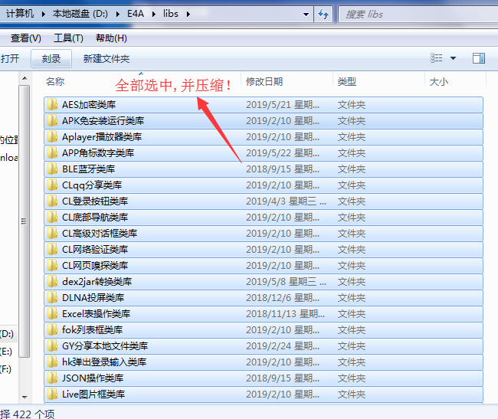Click the date 2018/12/6 of DLNA投屏类库
Image resolution: width=498 pixels, height=419 pixels.
[x=283, y=298]
